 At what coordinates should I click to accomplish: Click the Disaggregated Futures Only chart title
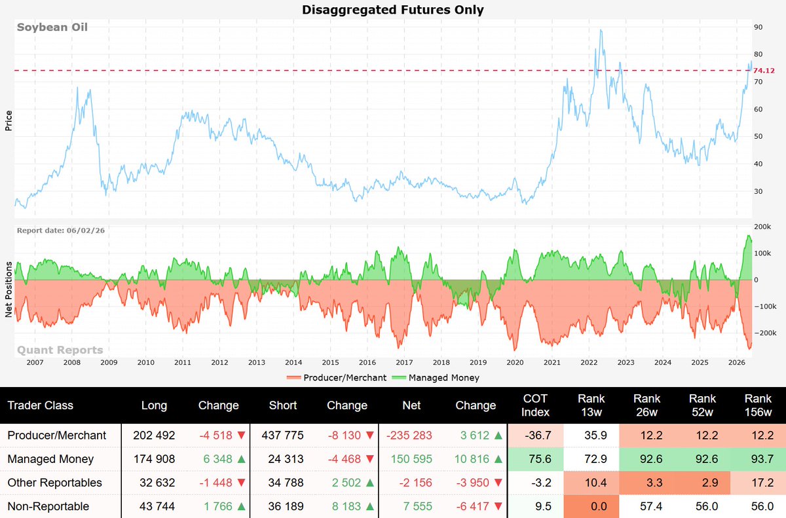point(393,9)
